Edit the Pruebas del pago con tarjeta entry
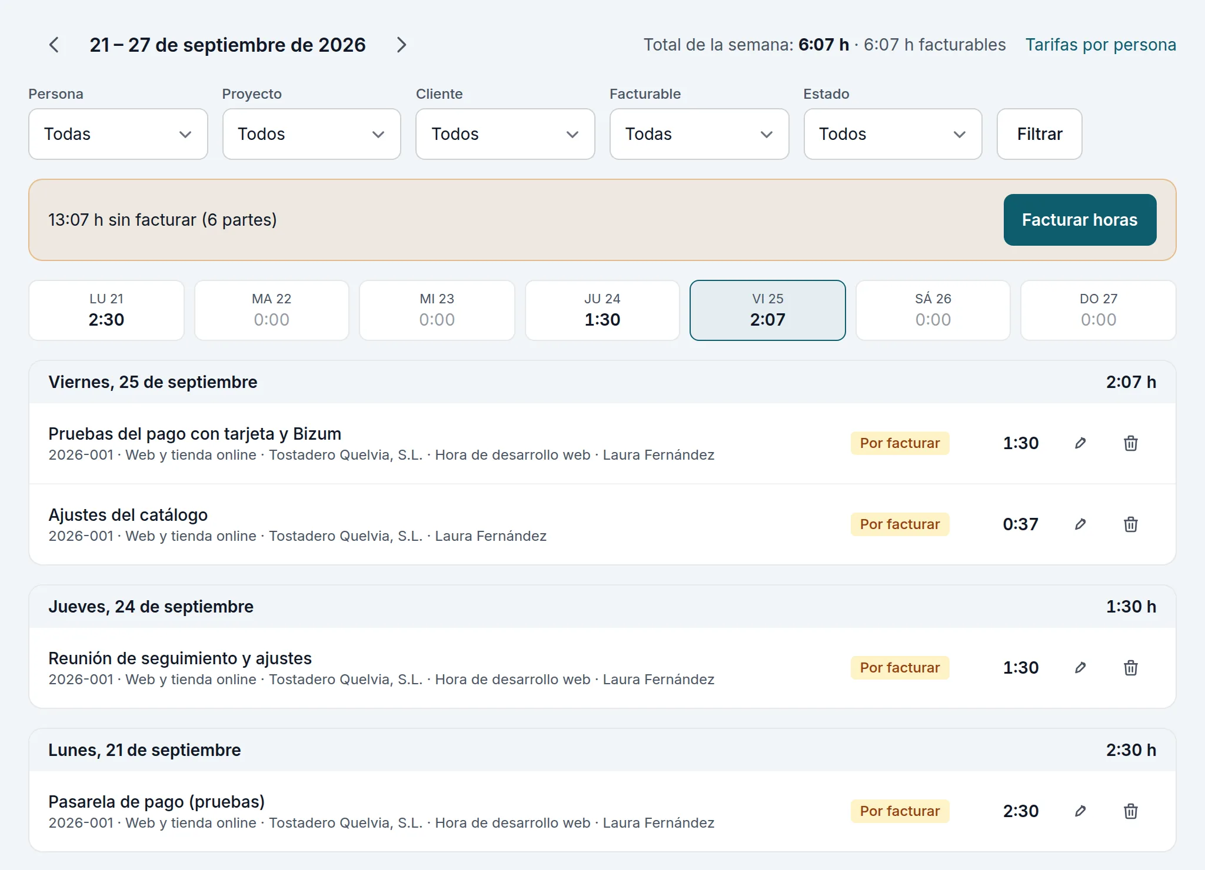The height and width of the screenshot is (870, 1205). pos(1080,443)
